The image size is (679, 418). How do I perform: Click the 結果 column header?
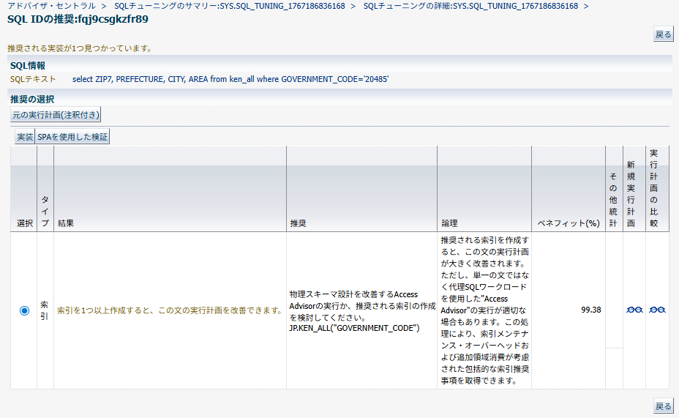click(x=66, y=223)
